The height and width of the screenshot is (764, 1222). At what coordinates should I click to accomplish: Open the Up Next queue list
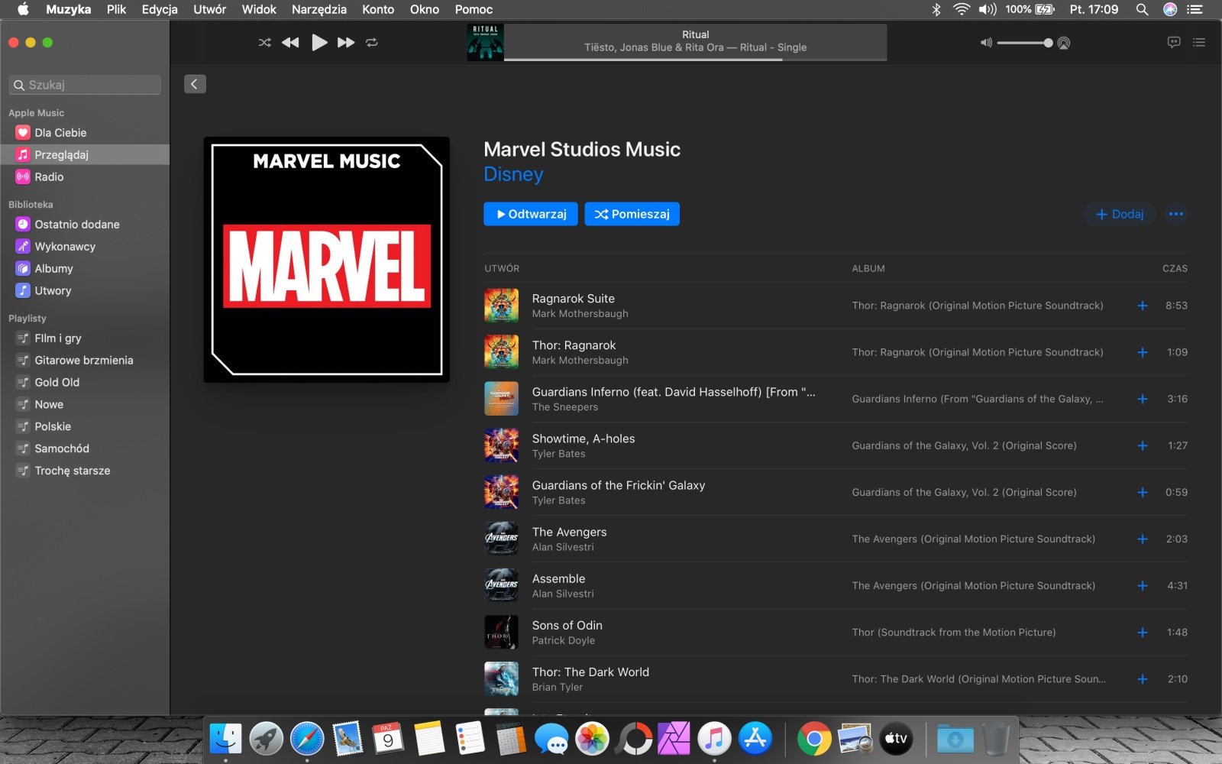pyautogui.click(x=1199, y=43)
